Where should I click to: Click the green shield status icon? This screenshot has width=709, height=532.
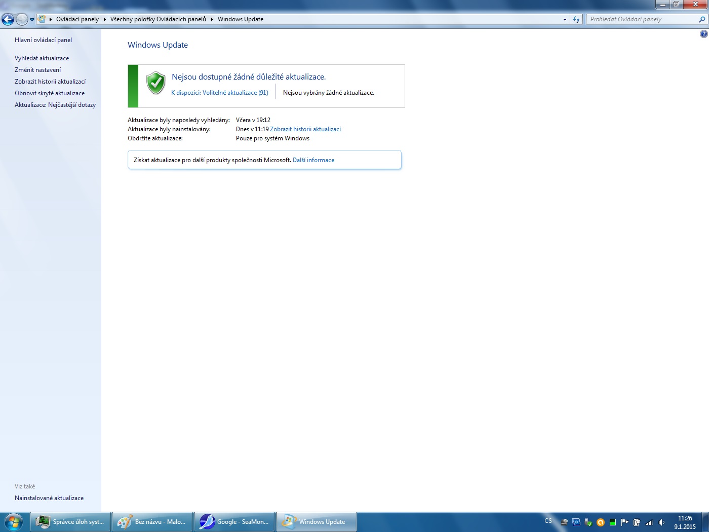(x=156, y=83)
